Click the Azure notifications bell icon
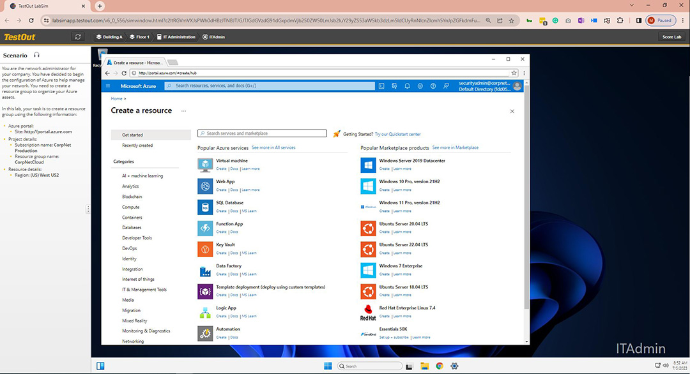The image size is (690, 374). tap(407, 86)
